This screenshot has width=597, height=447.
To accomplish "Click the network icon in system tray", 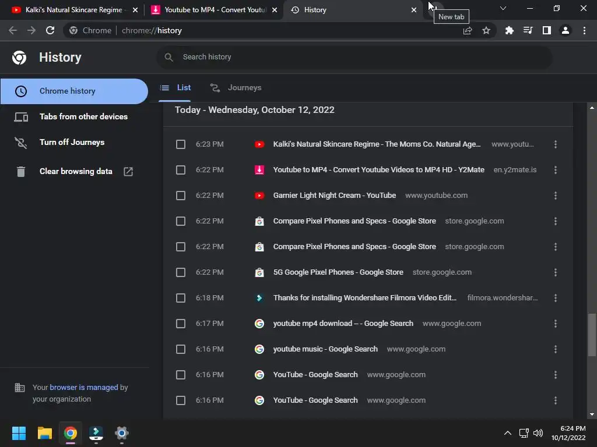I will click(x=524, y=433).
